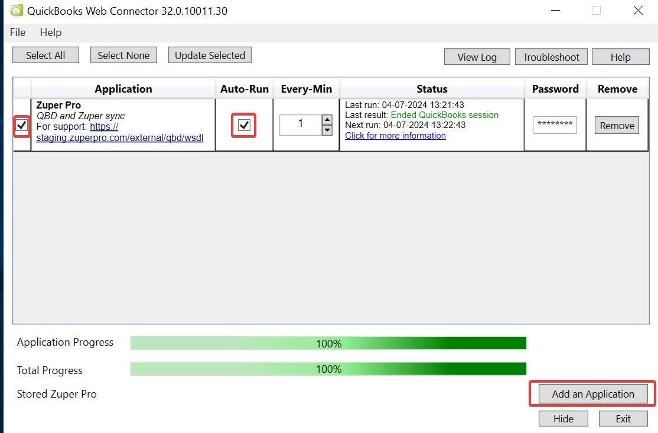Image resolution: width=658 pixels, height=433 pixels.
Task: Click Update Selected
Action: [210, 55]
